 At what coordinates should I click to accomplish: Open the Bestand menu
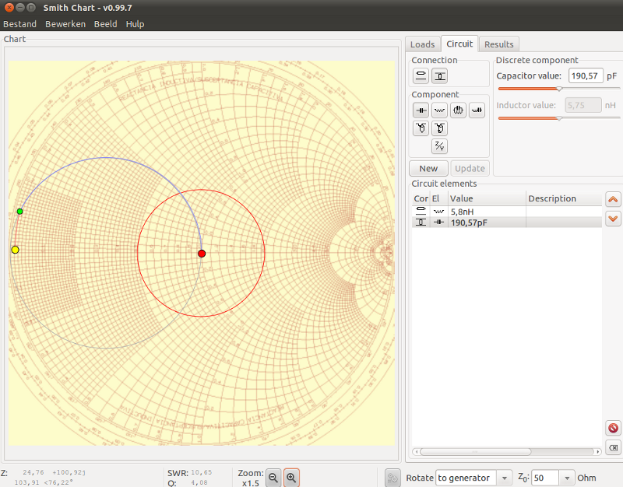[20, 24]
